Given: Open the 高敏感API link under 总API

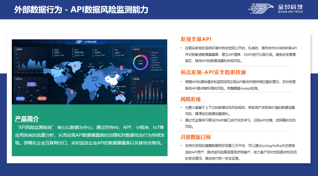Looking at the screenshot, I should [78, 55].
